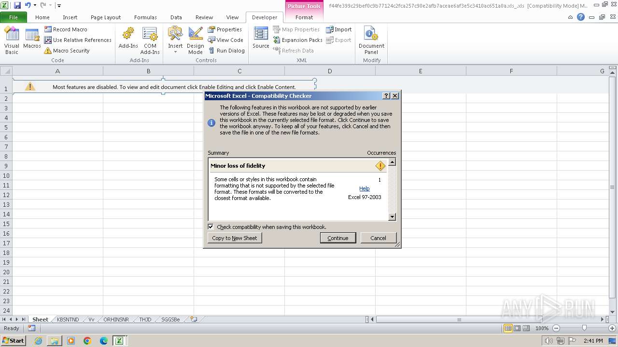Screen dimensions: 618x347
Task: Customize the Quick Access Toolbar dropdown
Action: pos(59,5)
